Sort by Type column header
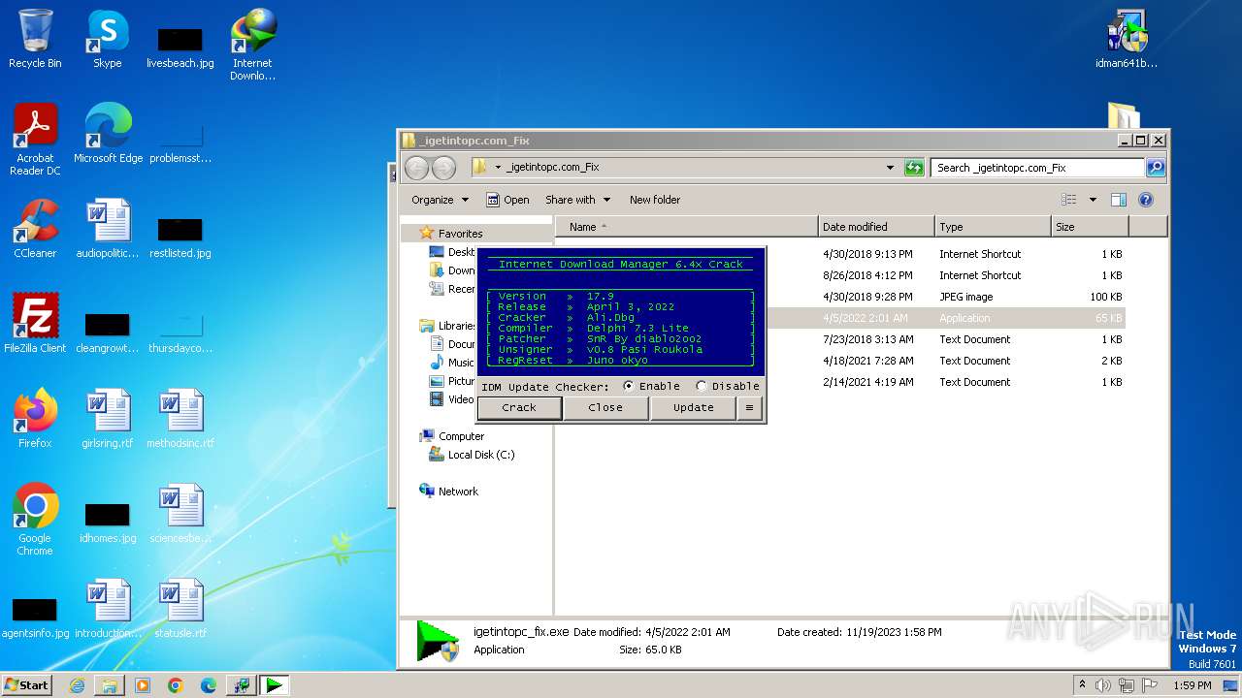The width and height of the screenshot is (1242, 698). point(993,227)
